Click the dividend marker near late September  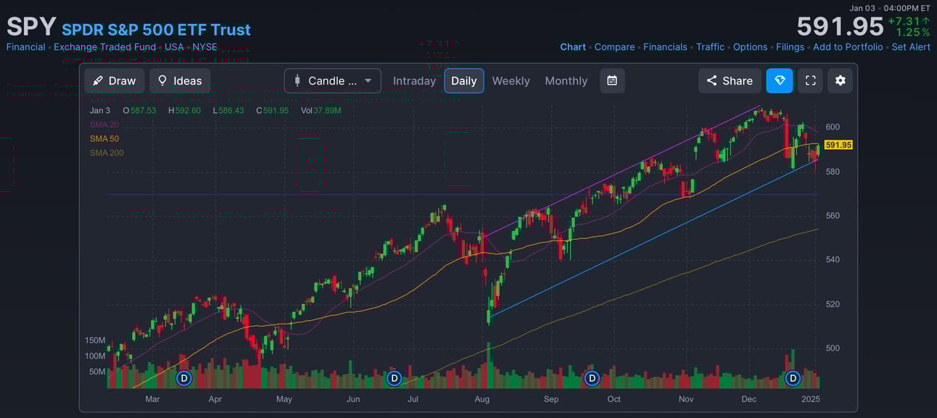[x=592, y=378]
